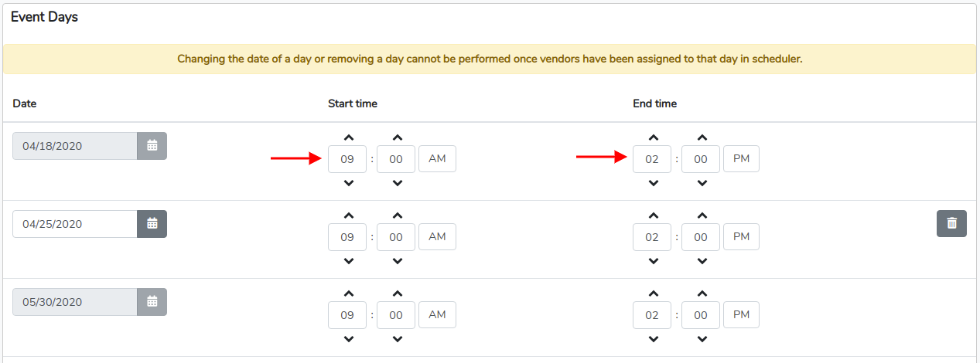Decrease end minutes for 04/18/2020
Viewport: 980px width, 363px height.
(702, 183)
